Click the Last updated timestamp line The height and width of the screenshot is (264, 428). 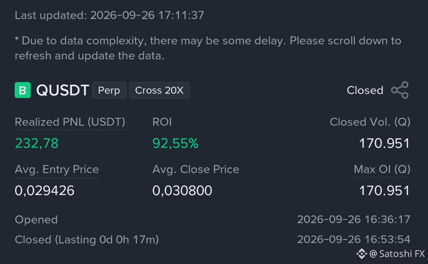pyautogui.click(x=109, y=15)
